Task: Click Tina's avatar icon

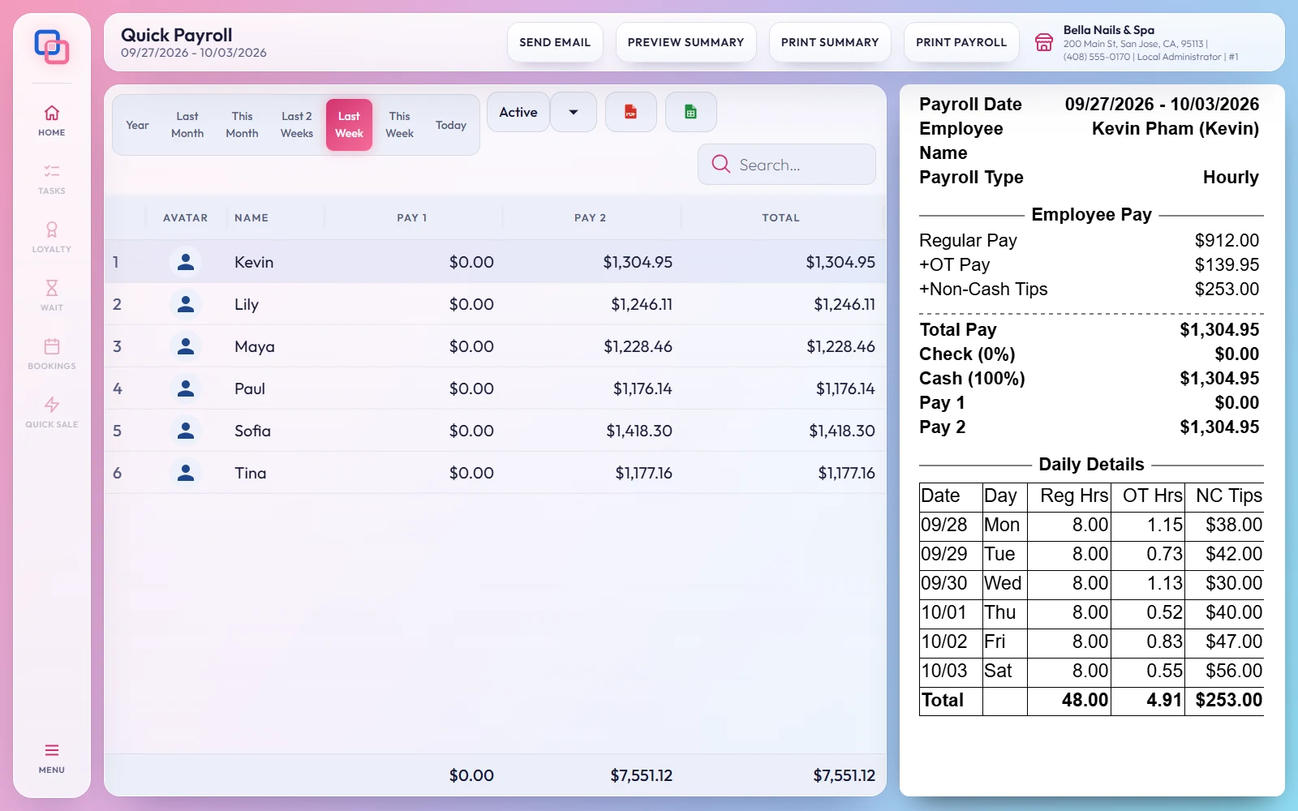Action: pos(186,473)
